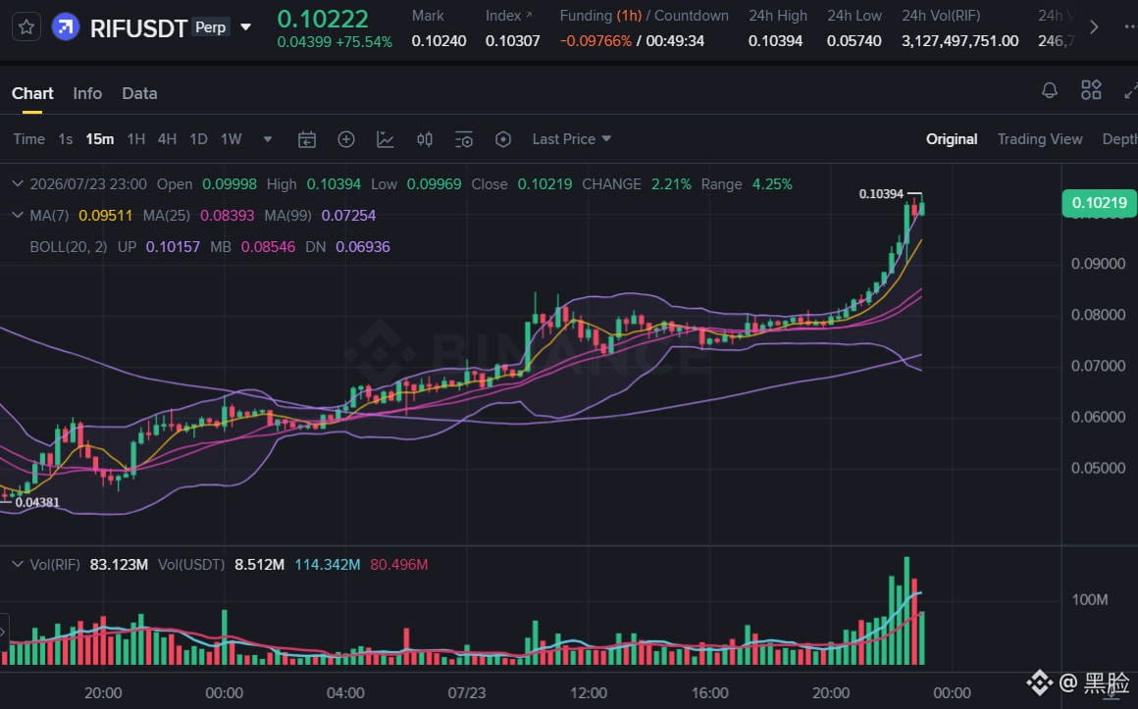Collapse the OHLC info row chevron
The width and height of the screenshot is (1138, 709).
pos(18,184)
